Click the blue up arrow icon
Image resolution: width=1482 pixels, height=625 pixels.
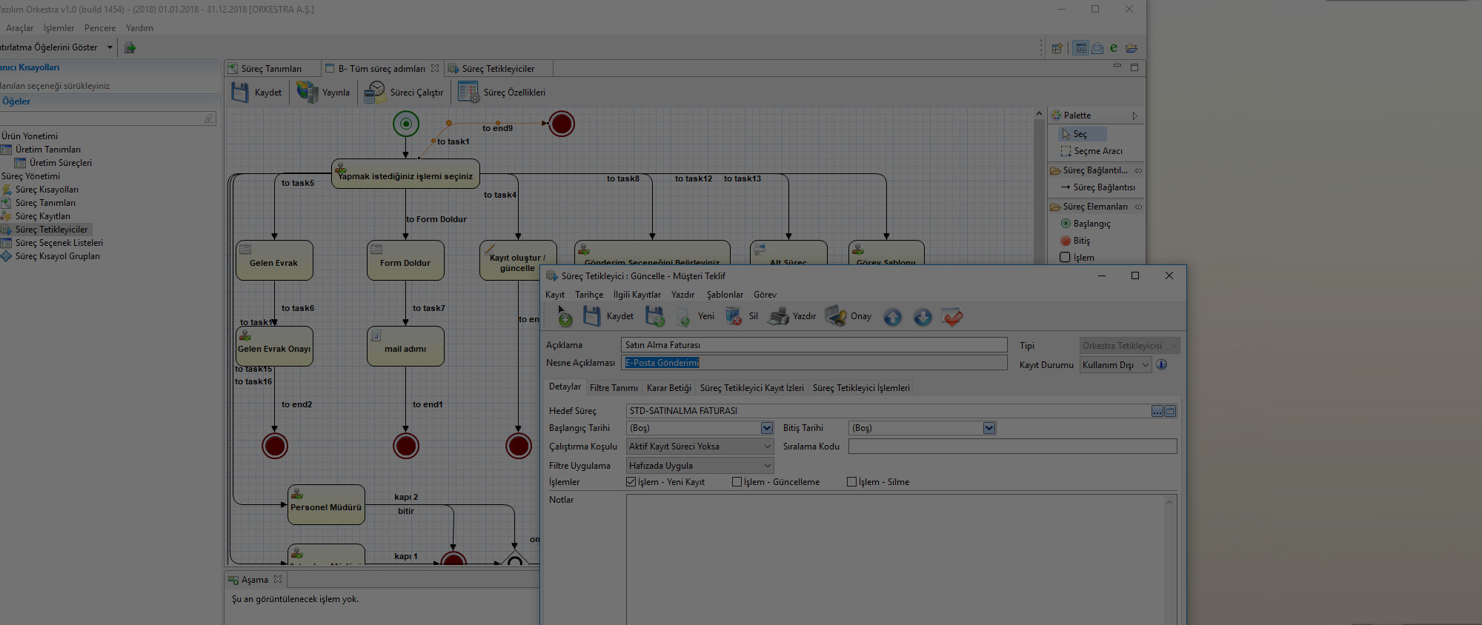892,318
